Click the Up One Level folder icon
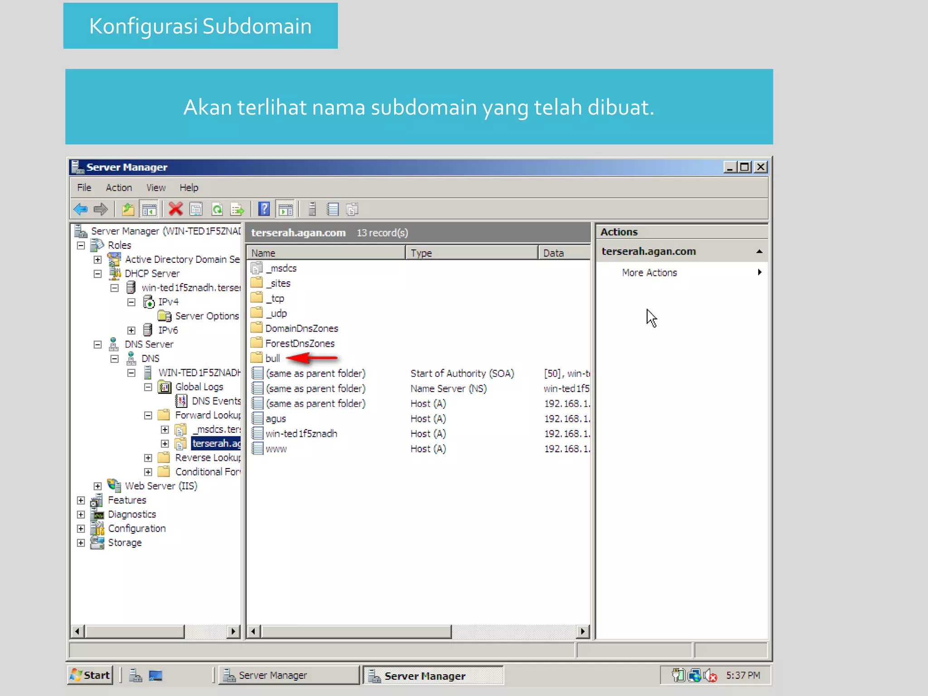 [x=128, y=209]
